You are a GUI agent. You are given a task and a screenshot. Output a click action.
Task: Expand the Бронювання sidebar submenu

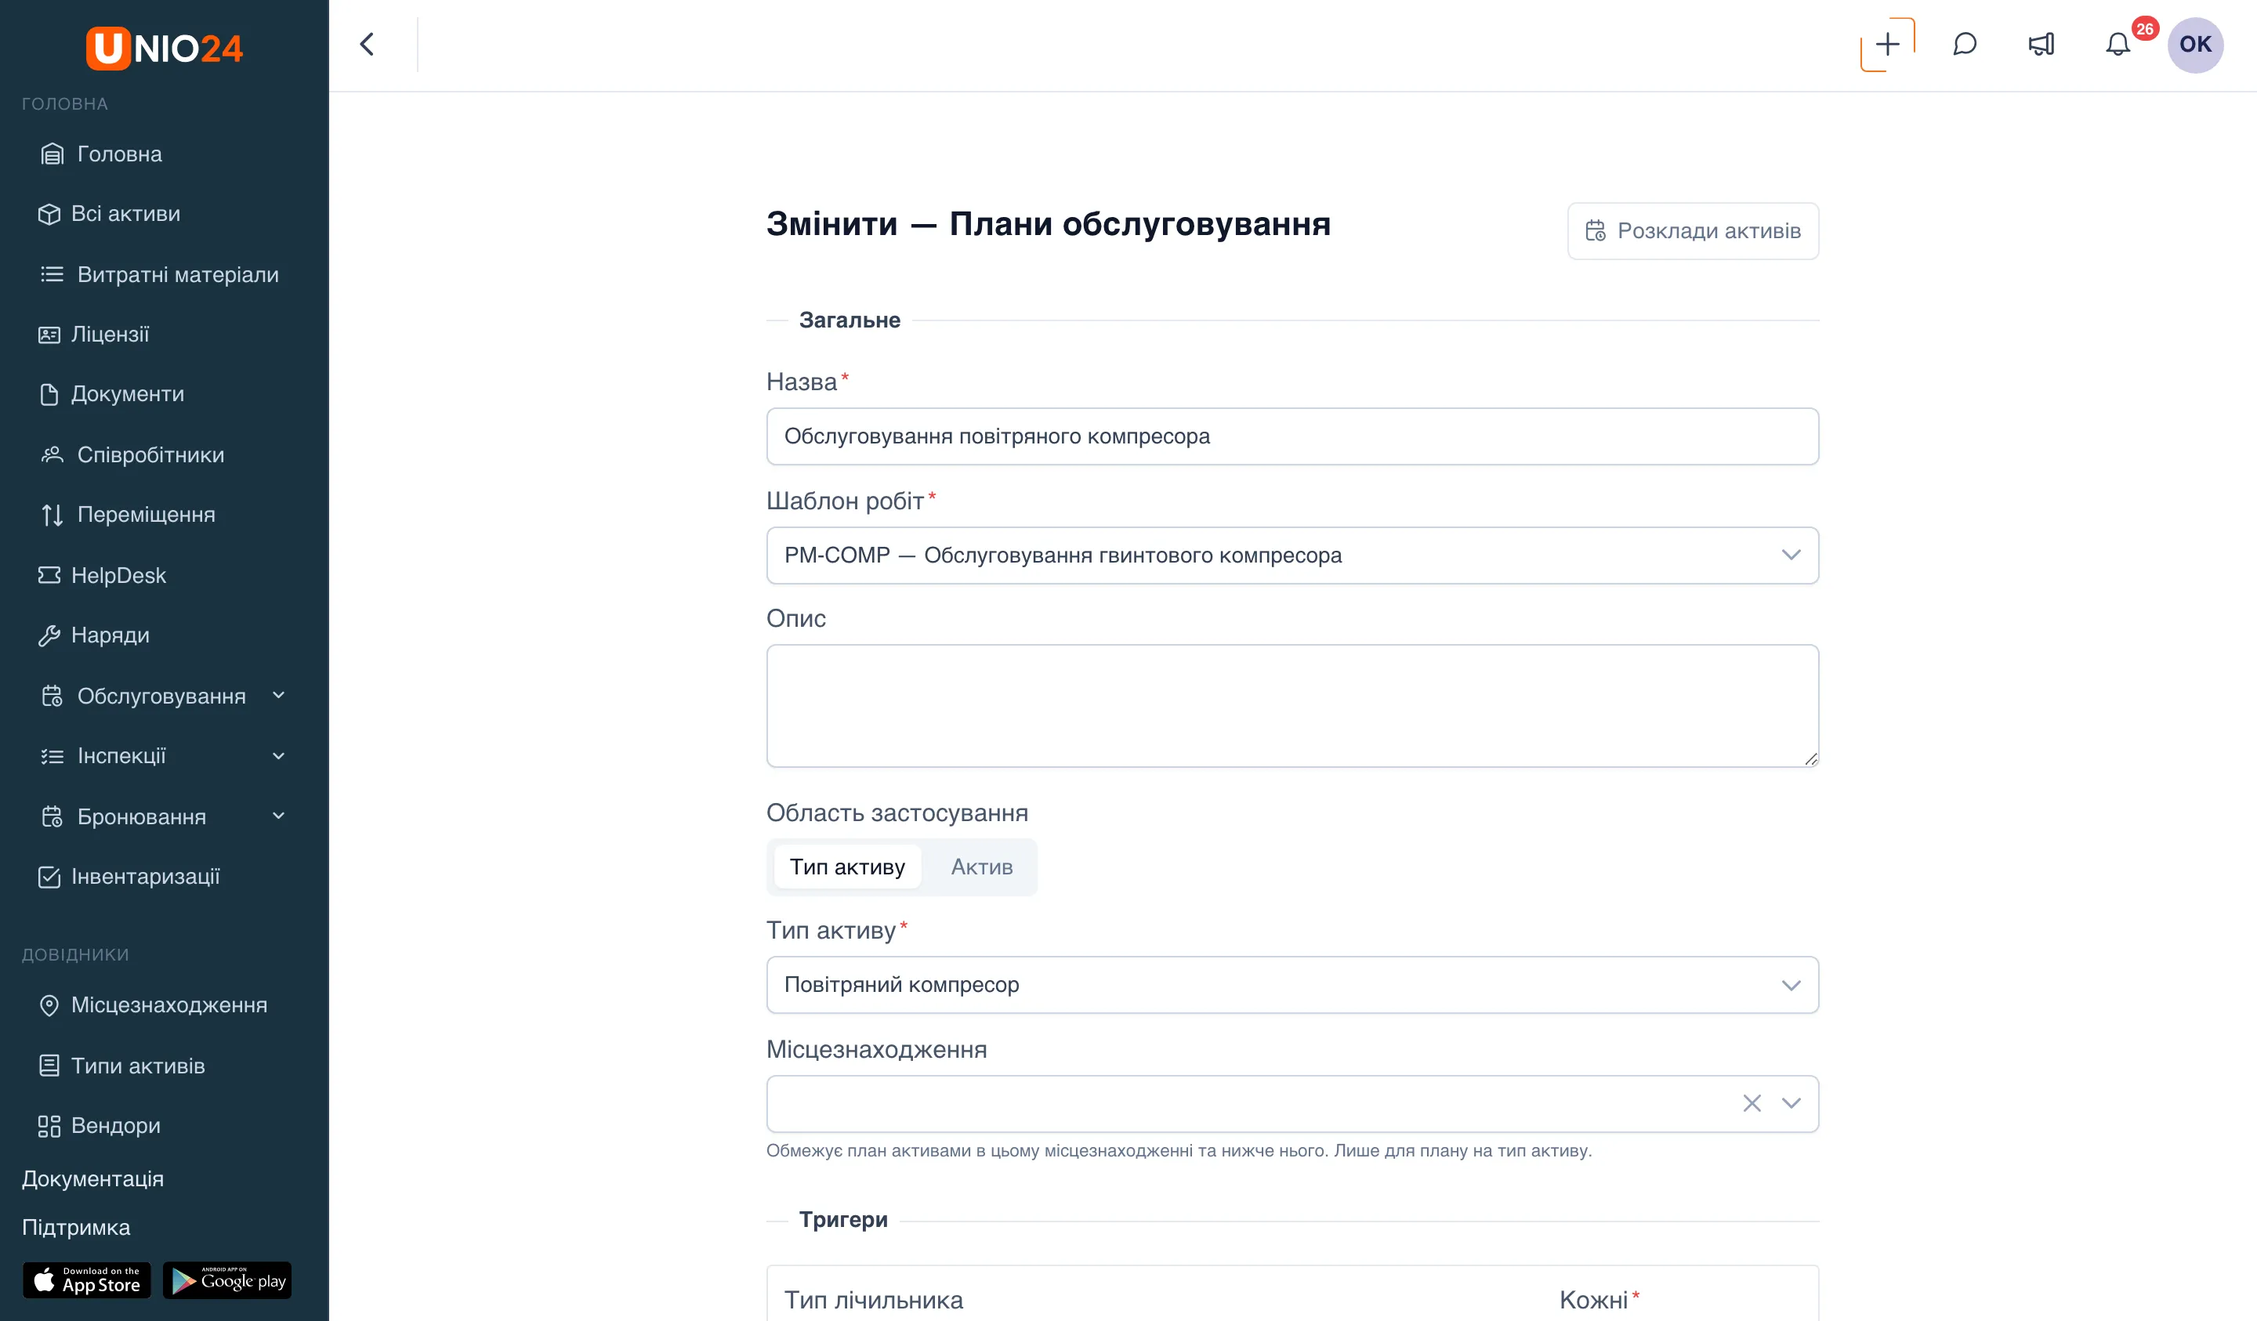pyautogui.click(x=278, y=816)
